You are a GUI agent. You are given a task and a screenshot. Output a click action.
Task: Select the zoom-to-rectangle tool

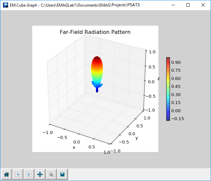point(51,174)
